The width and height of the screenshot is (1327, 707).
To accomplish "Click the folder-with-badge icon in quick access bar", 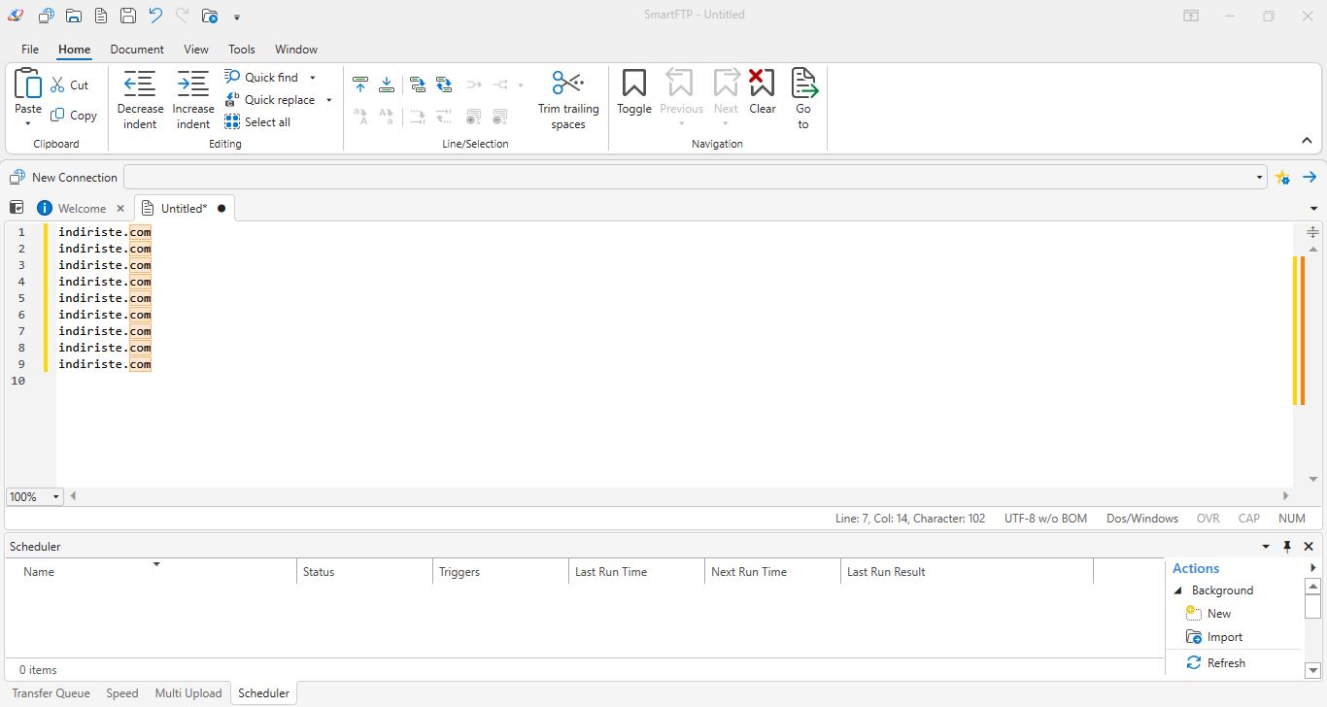I will point(210,16).
